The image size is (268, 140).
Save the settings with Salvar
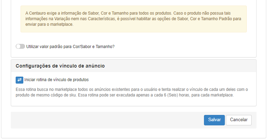(x=214, y=120)
